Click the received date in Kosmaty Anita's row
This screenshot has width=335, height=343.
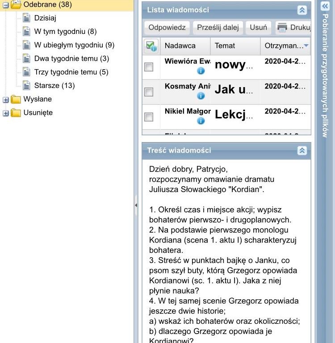point(285,86)
